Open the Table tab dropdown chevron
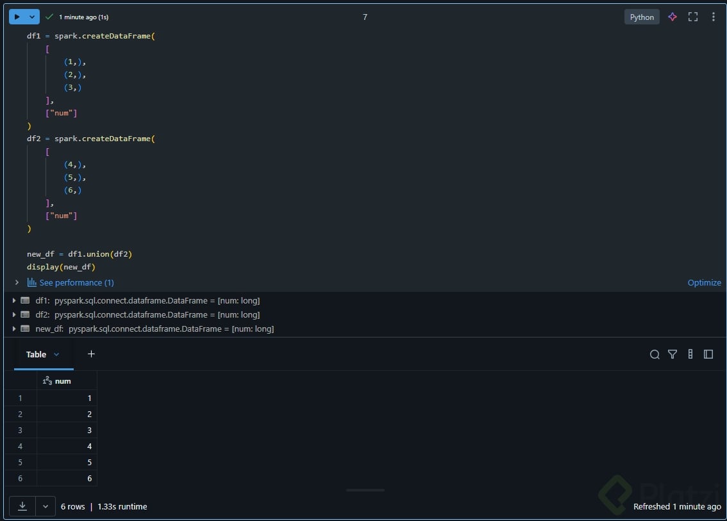Image resolution: width=727 pixels, height=521 pixels. (x=56, y=354)
